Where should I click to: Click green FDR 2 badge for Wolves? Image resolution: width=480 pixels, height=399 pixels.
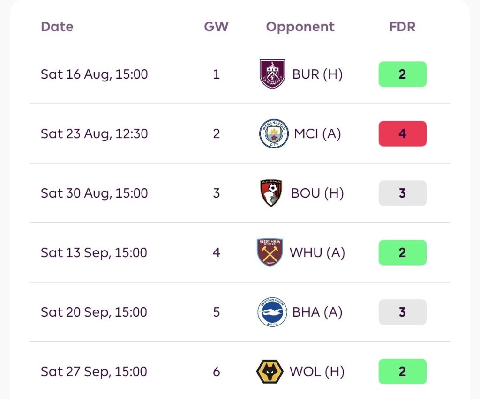click(x=402, y=371)
